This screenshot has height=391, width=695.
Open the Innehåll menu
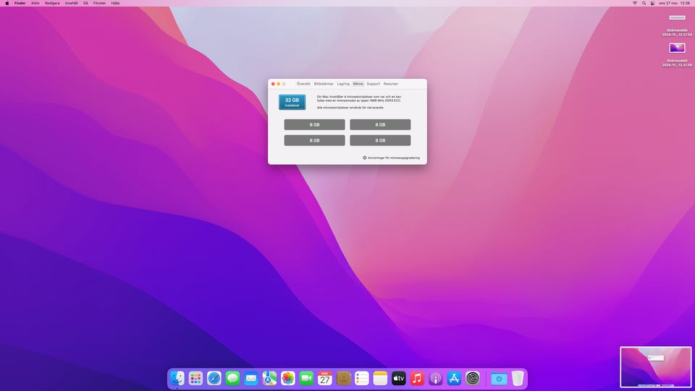pyautogui.click(x=72, y=3)
